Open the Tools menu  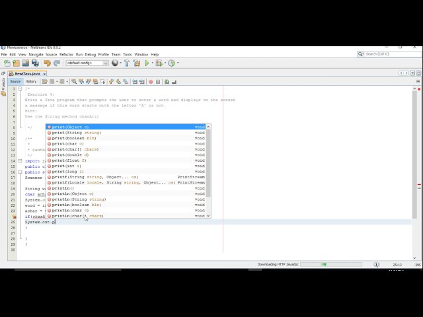[x=128, y=54]
